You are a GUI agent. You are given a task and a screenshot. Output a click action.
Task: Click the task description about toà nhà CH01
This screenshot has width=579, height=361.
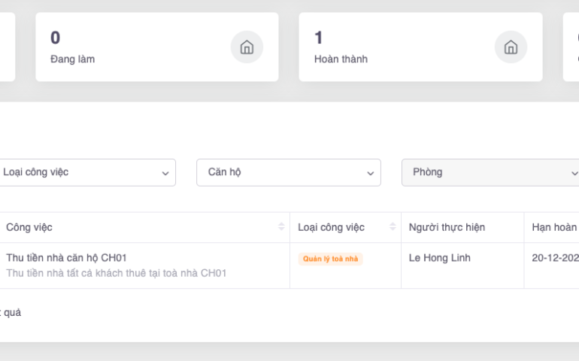(116, 273)
